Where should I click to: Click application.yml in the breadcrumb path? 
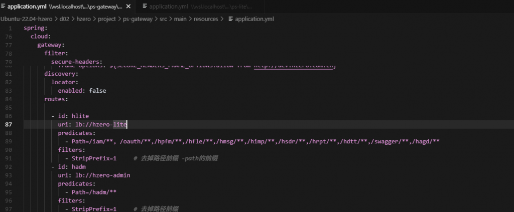coord(254,19)
